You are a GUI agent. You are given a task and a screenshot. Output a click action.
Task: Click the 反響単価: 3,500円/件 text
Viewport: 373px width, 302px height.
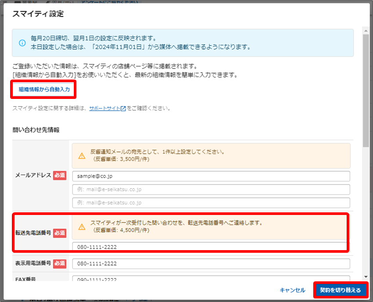coord(121,159)
